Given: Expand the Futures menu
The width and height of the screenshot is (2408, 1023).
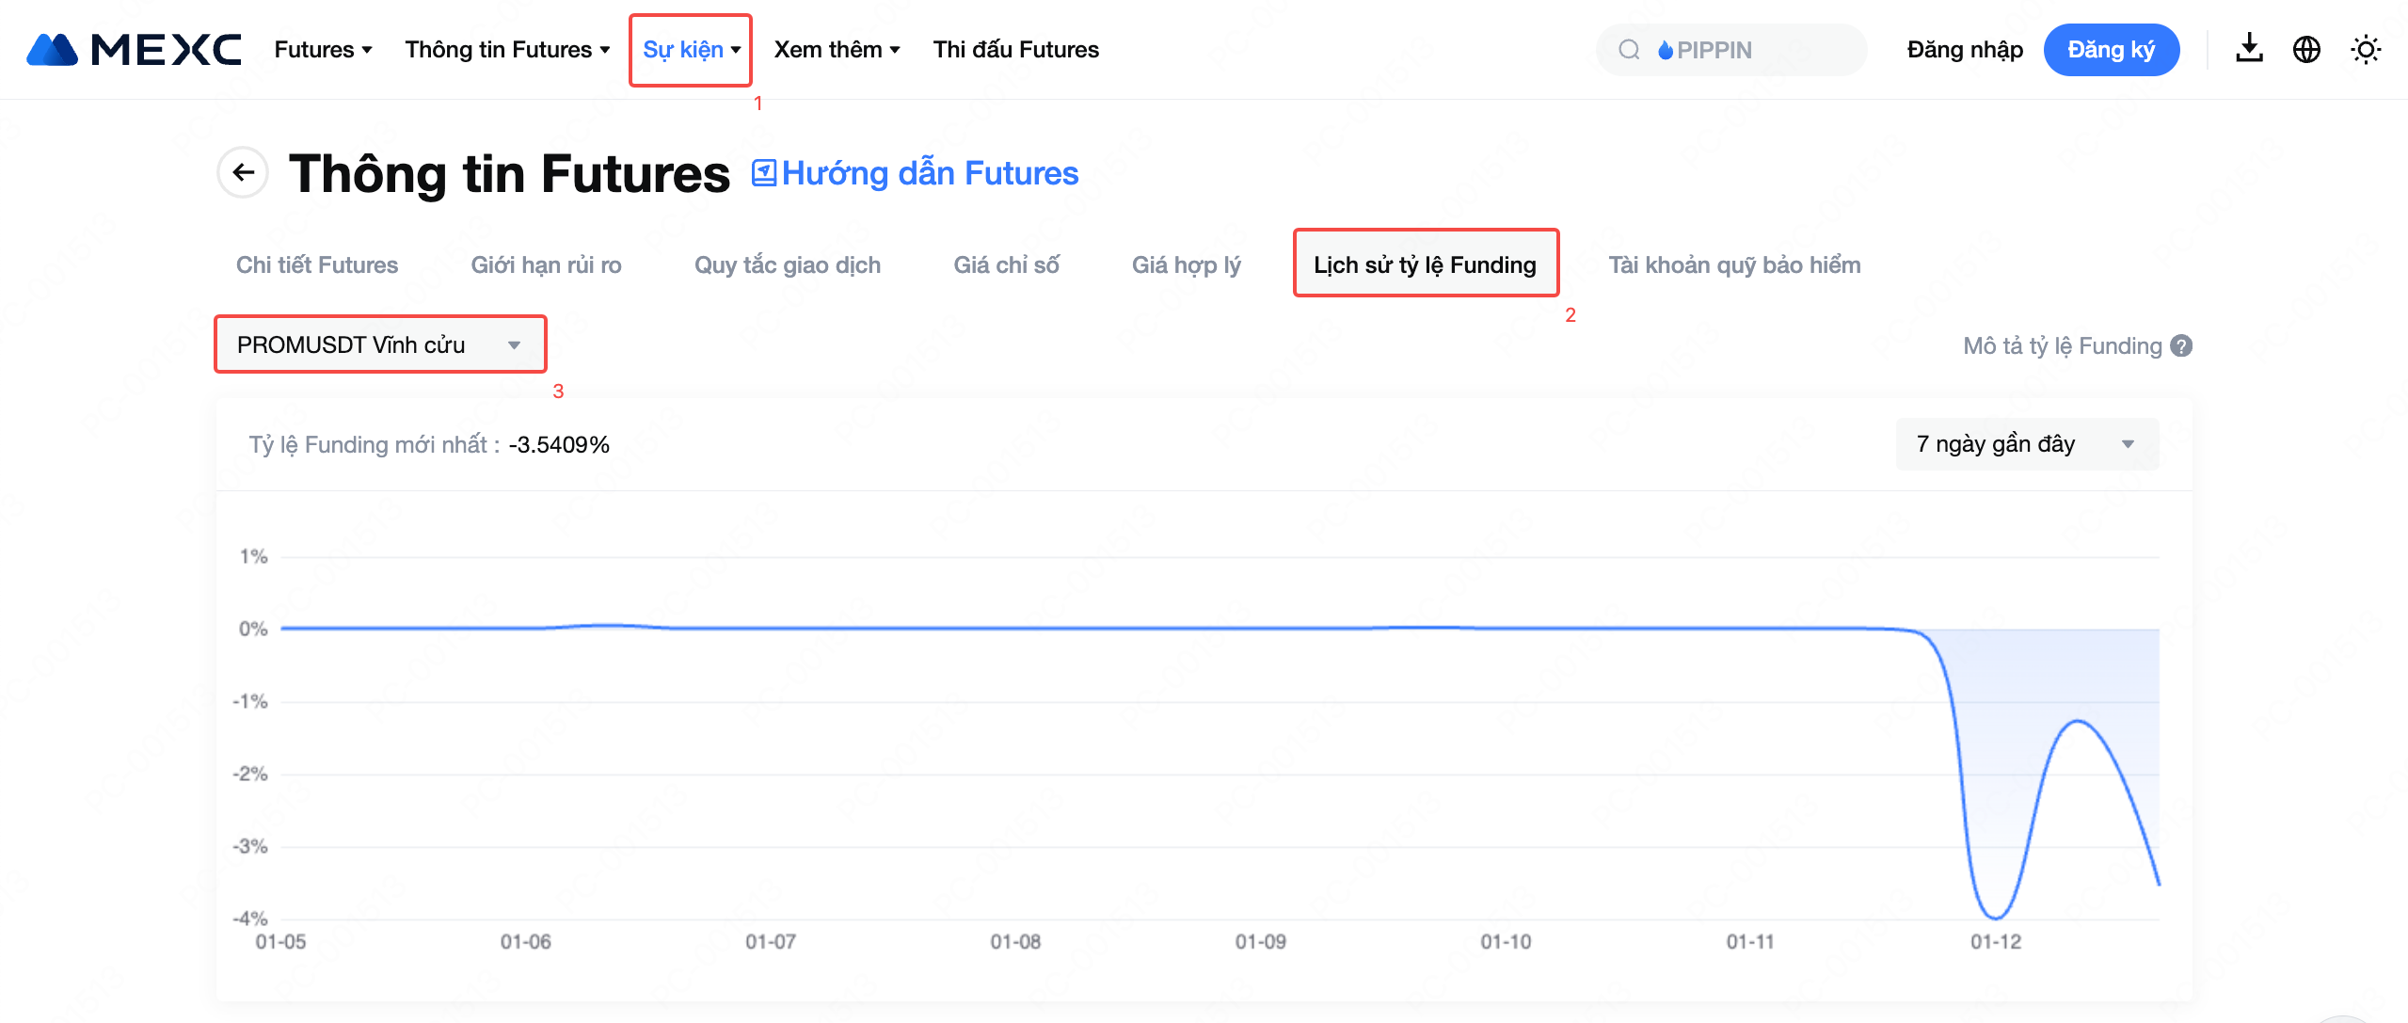Looking at the screenshot, I should 323,50.
